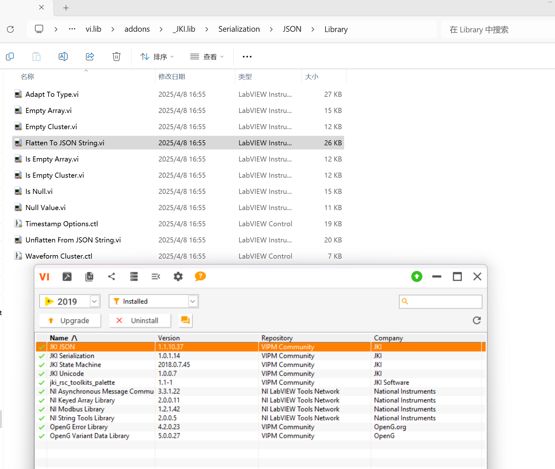Click the package list layout icon

tap(134, 277)
